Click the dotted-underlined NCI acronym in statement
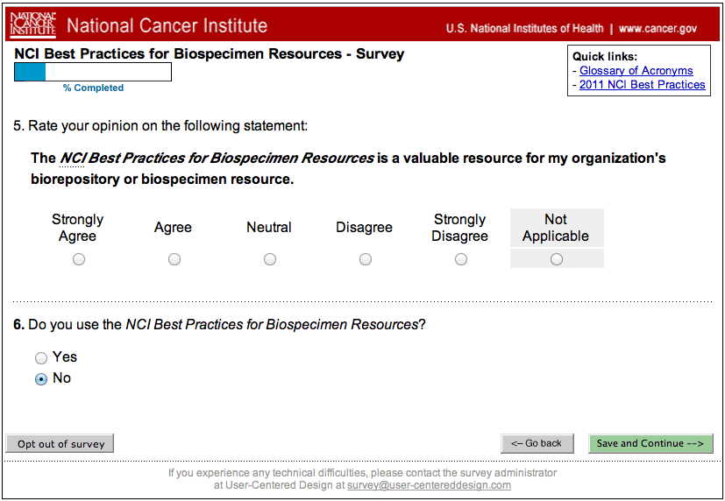 (x=72, y=159)
